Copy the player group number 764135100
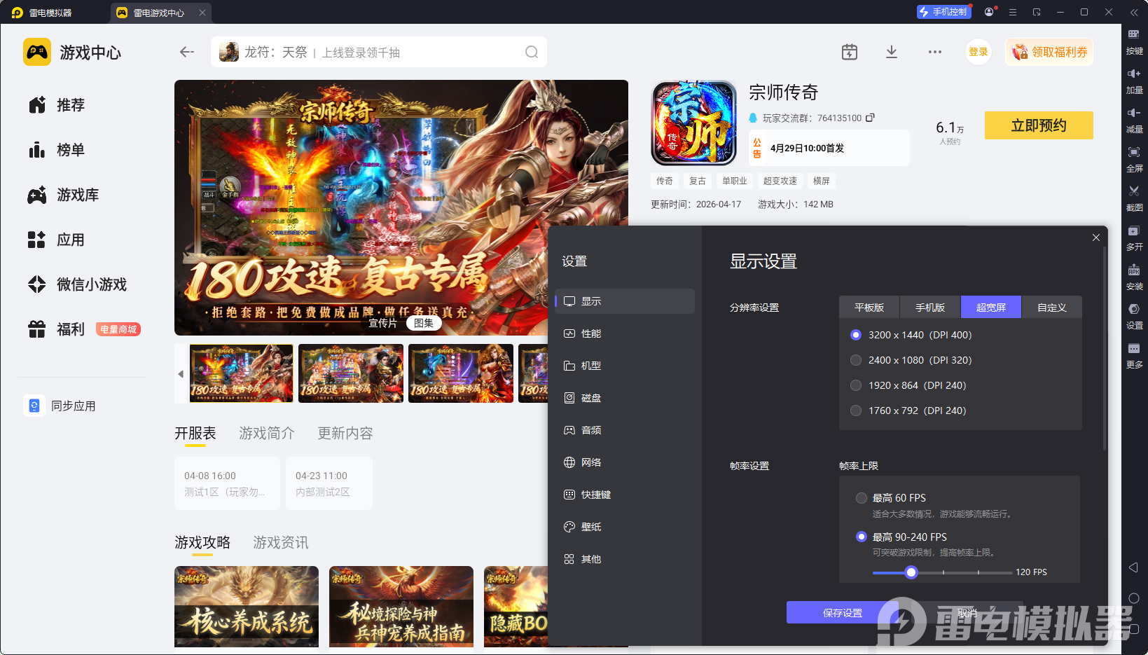This screenshot has height=655, width=1148. (870, 118)
